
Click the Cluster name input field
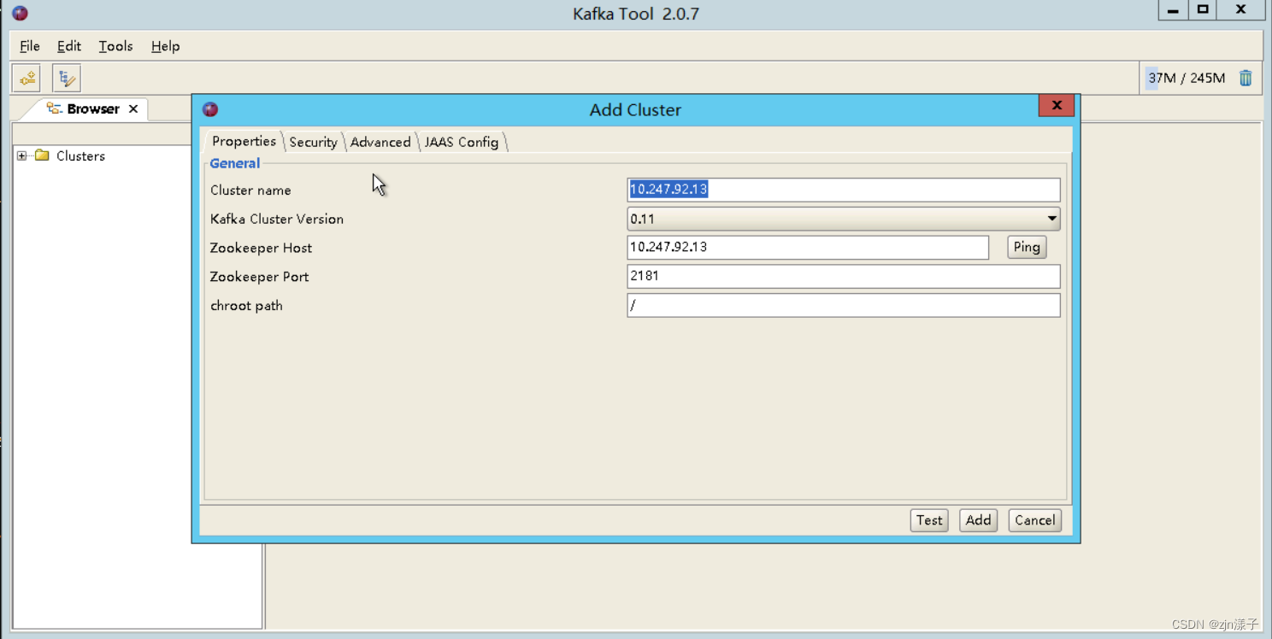[x=844, y=190]
